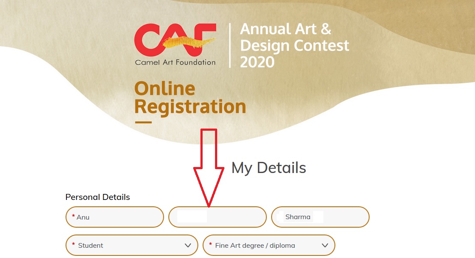Click the Personal Details label

98,197
